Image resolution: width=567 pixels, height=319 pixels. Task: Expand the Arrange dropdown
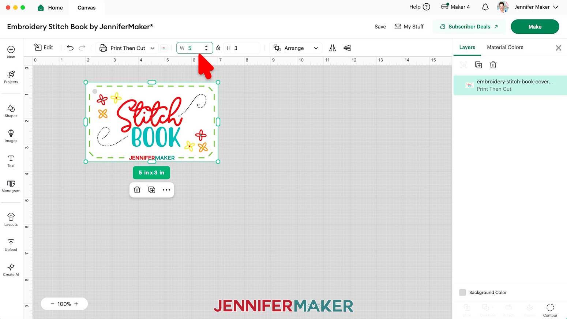coord(296,48)
